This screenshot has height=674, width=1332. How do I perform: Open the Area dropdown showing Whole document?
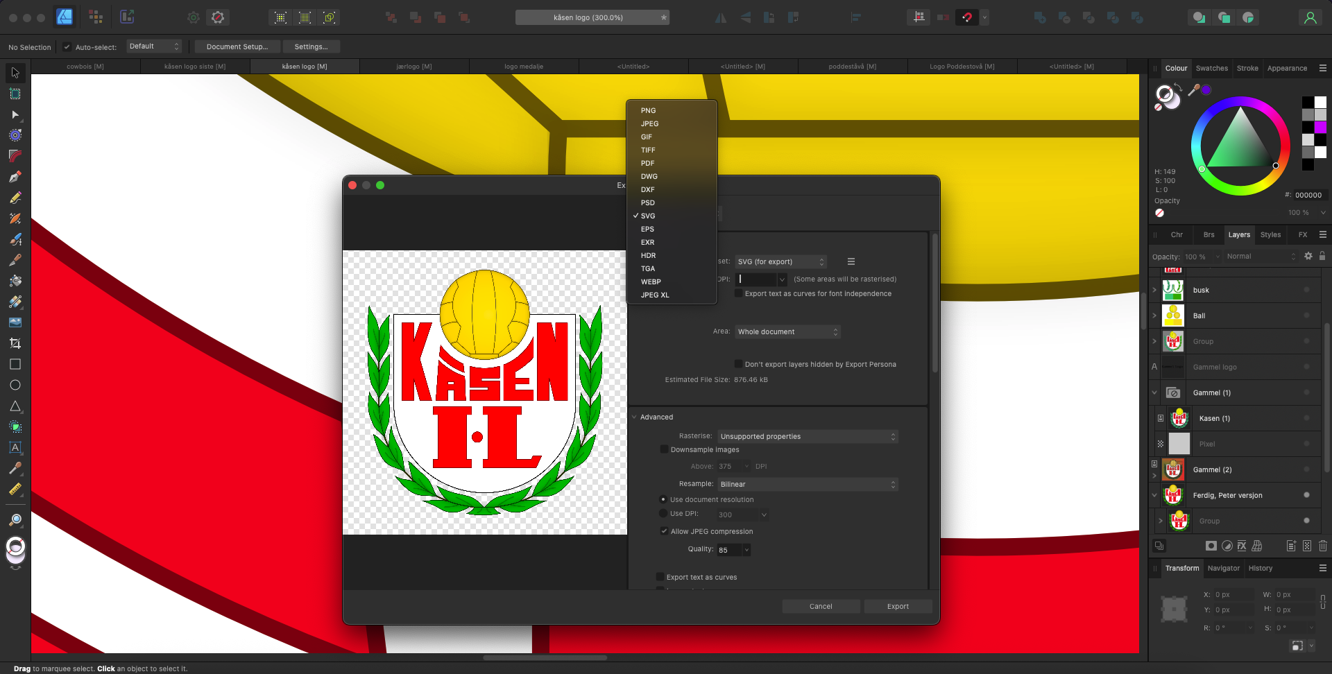(787, 332)
